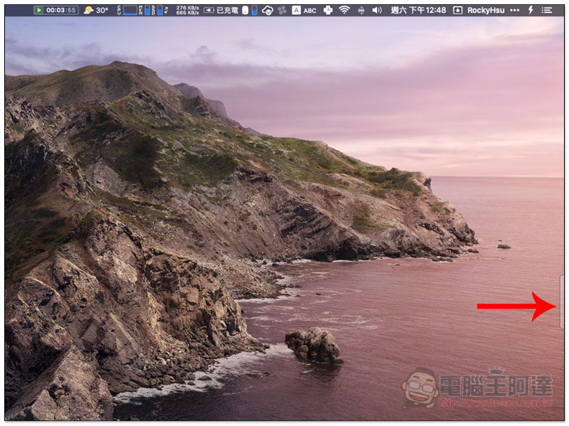The image size is (569, 426).
Task: Expand the three-dots hidden icons menu
Action: coord(515,10)
